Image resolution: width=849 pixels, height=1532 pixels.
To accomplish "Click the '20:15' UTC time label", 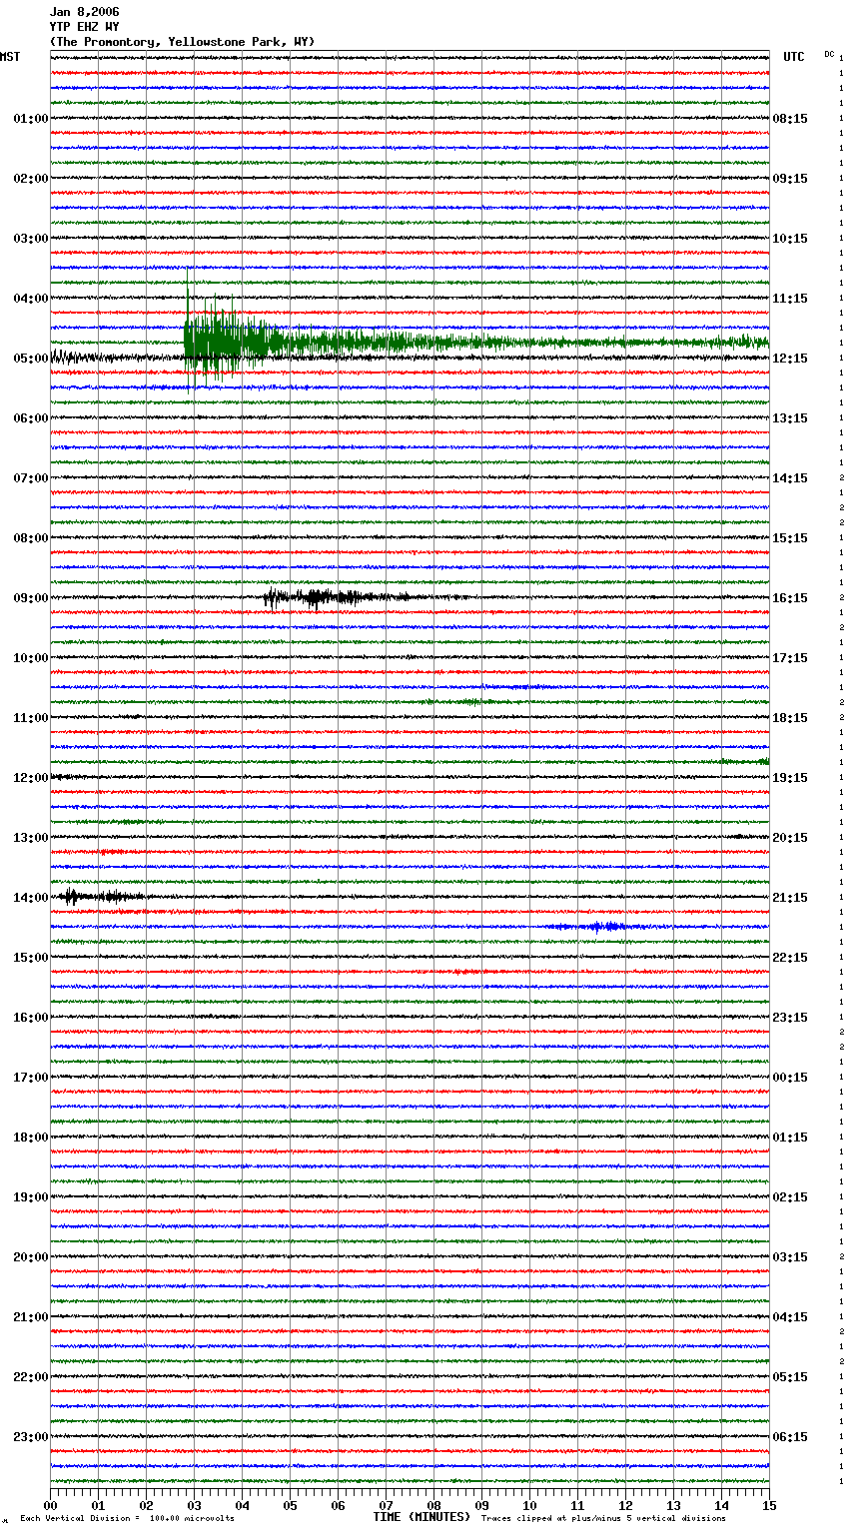I will [x=790, y=838].
